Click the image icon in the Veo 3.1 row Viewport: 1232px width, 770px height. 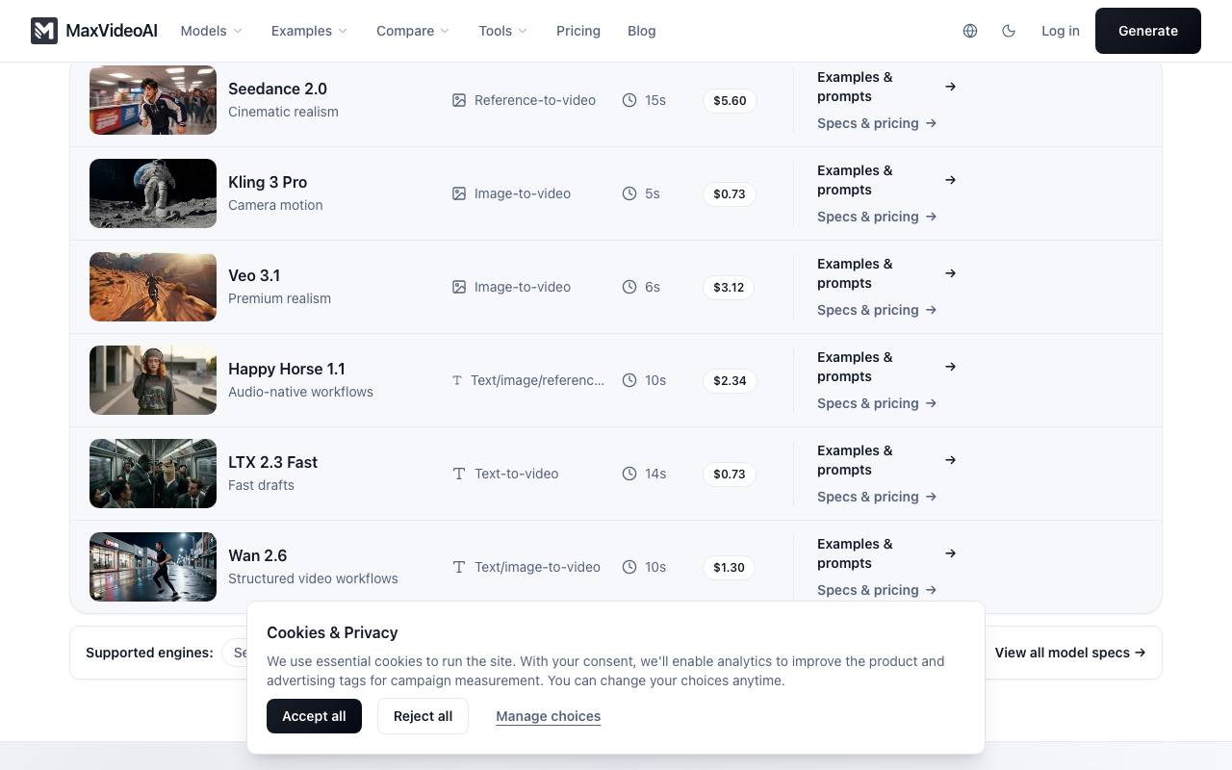(x=459, y=287)
